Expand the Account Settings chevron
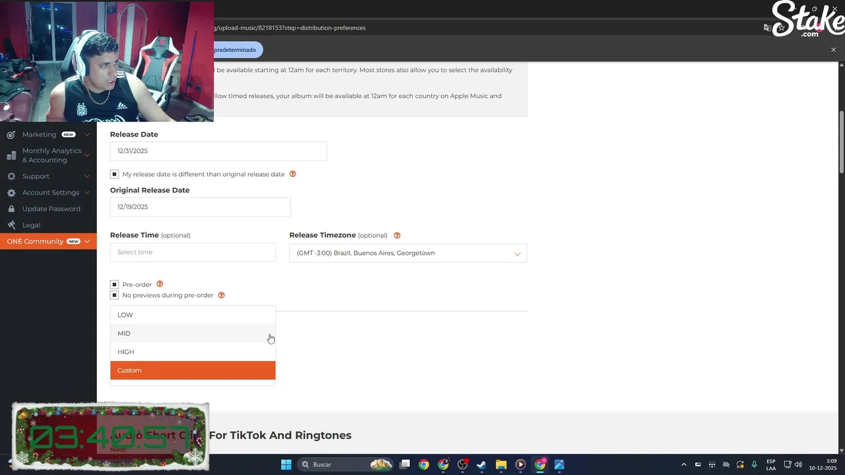Image resolution: width=845 pixels, height=475 pixels. 87,193
